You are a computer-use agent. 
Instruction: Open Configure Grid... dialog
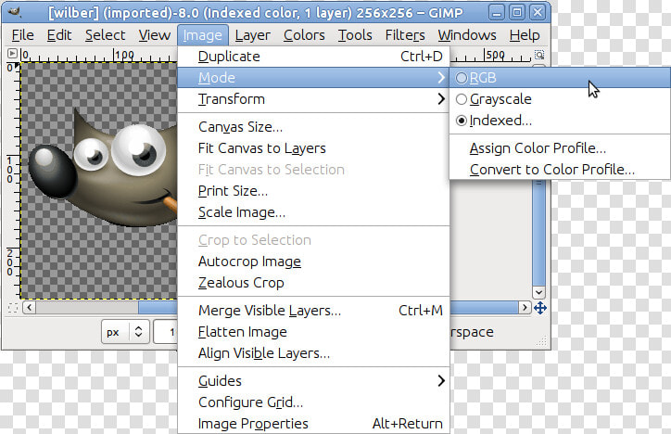(x=313, y=402)
